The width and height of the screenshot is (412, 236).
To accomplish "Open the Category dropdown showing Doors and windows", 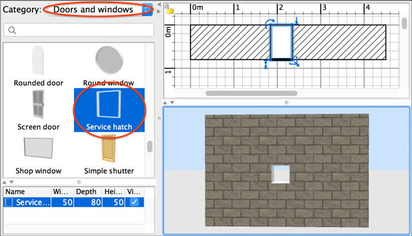I will tap(100, 10).
